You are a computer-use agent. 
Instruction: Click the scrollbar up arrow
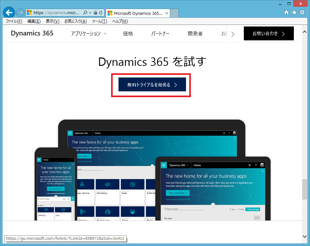(305, 32)
